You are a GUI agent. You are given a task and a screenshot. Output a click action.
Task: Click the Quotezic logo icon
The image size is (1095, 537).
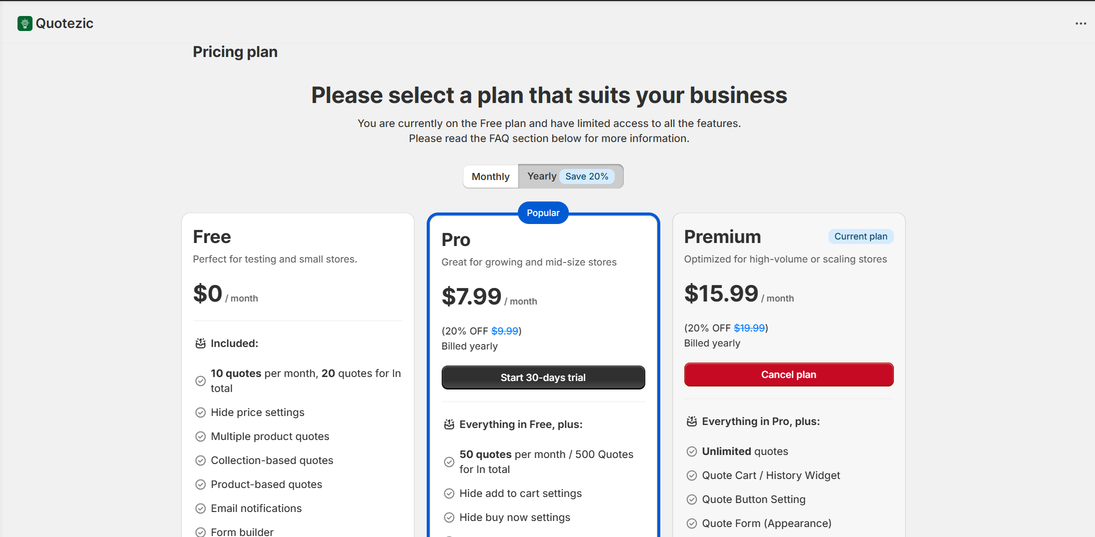[25, 23]
